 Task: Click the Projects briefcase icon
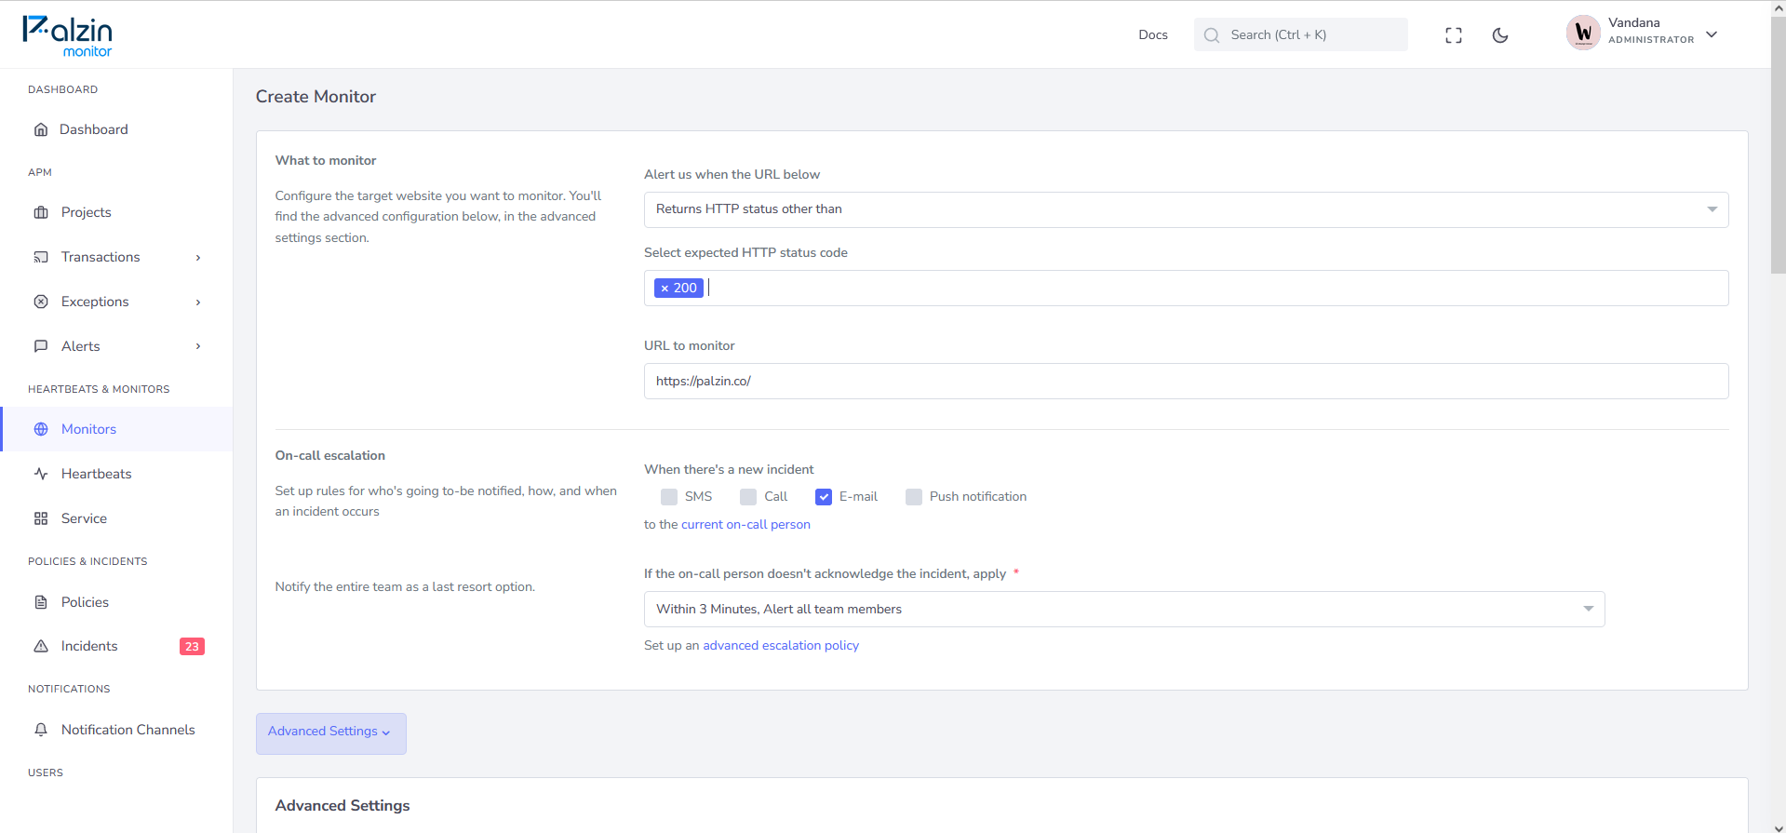tap(41, 212)
